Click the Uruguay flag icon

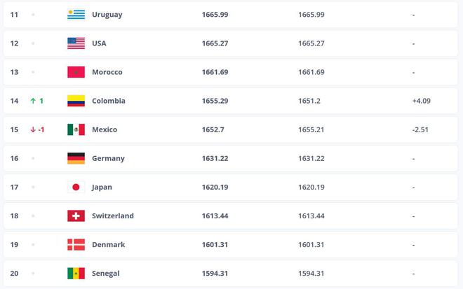(76, 15)
